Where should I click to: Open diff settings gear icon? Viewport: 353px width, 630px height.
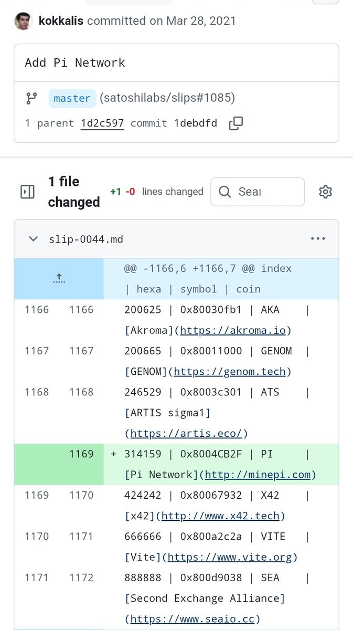[326, 192]
